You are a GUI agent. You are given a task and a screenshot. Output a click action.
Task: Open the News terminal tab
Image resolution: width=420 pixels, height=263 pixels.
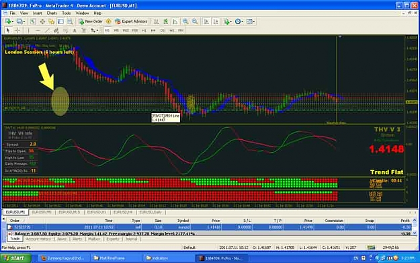click(x=62, y=239)
